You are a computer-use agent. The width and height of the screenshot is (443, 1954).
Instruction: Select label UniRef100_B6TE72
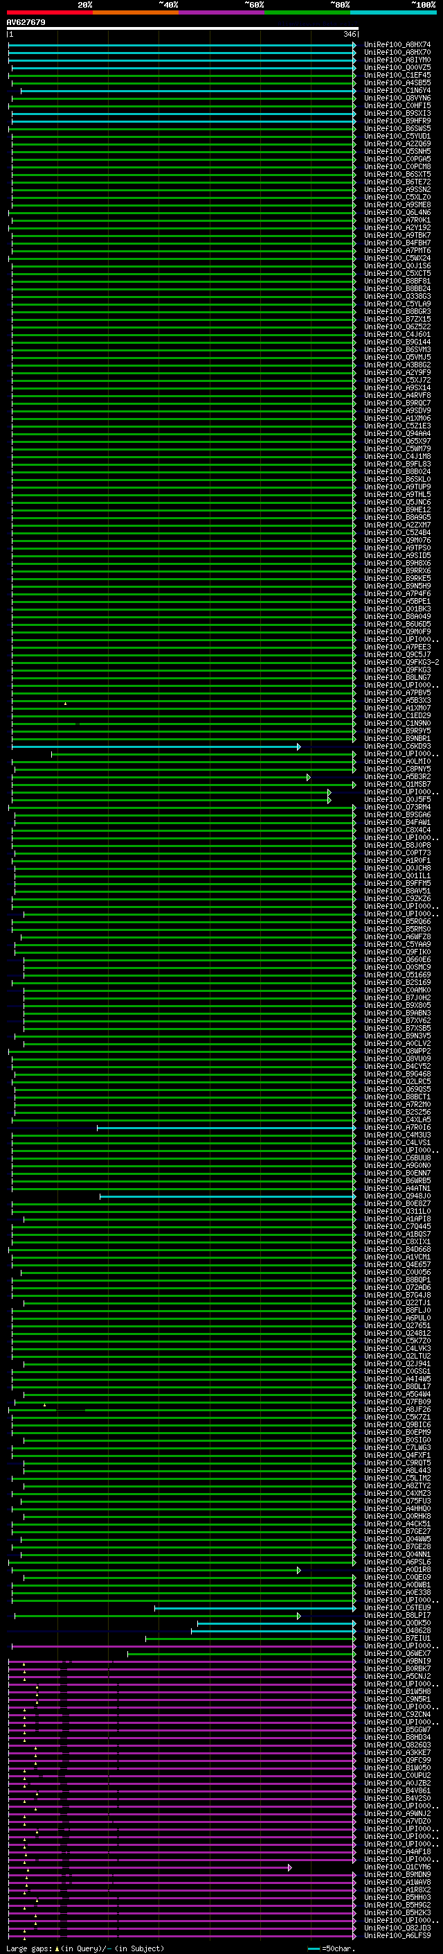397,182
